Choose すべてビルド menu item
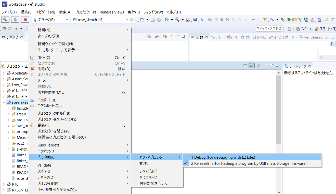 tap(156, 171)
